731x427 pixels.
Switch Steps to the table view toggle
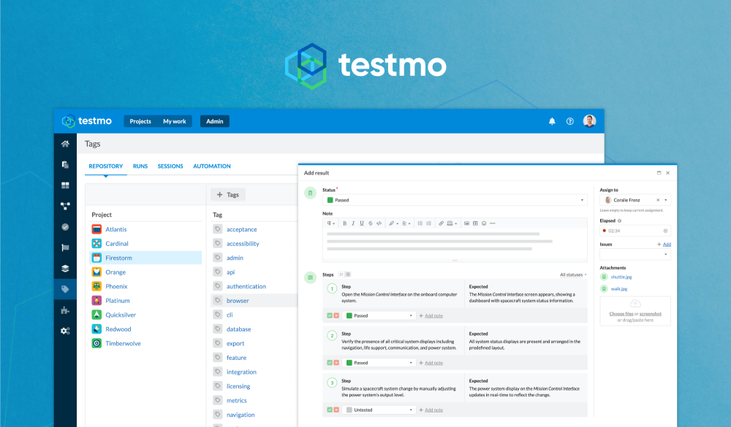point(348,274)
